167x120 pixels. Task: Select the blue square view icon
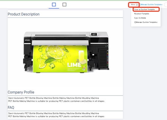pyautogui.click(x=54, y=5)
